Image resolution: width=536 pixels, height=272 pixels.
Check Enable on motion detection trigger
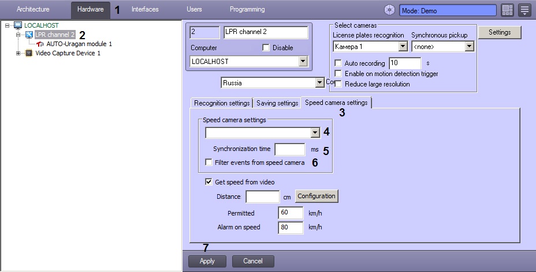338,74
